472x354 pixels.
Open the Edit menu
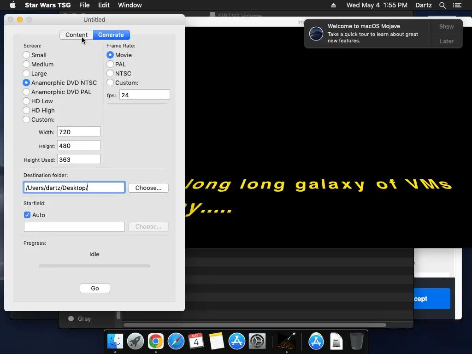[104, 5]
